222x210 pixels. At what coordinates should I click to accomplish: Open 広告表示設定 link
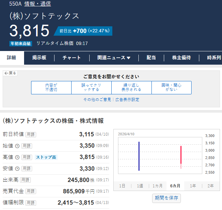tap(127, 100)
